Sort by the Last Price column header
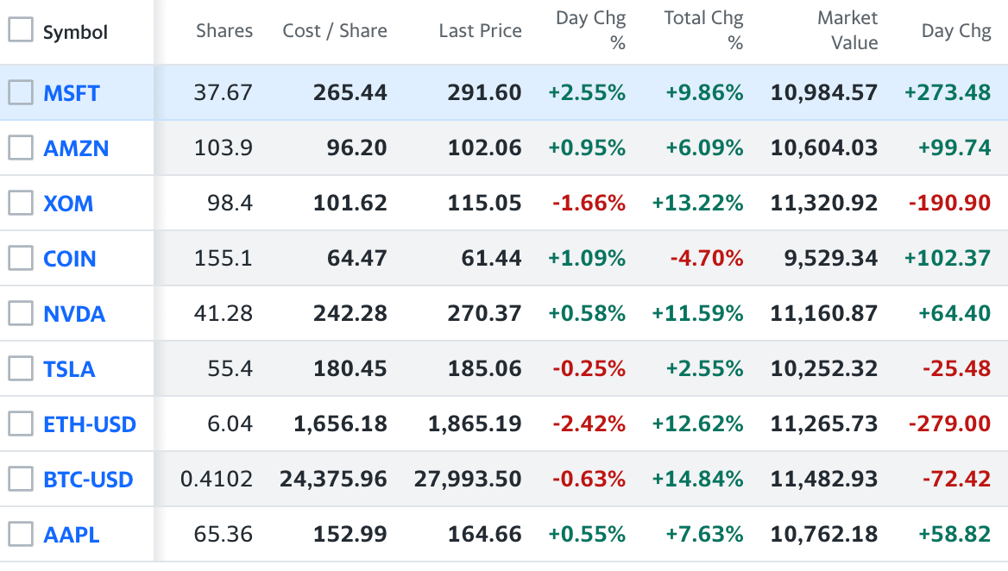Viewport: 1008px width, 571px height. tap(480, 31)
